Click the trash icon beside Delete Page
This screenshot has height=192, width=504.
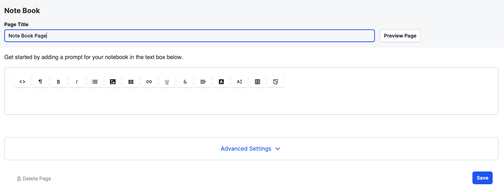click(19, 179)
